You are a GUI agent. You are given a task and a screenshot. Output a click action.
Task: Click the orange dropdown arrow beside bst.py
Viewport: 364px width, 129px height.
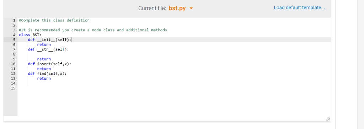pos(191,9)
